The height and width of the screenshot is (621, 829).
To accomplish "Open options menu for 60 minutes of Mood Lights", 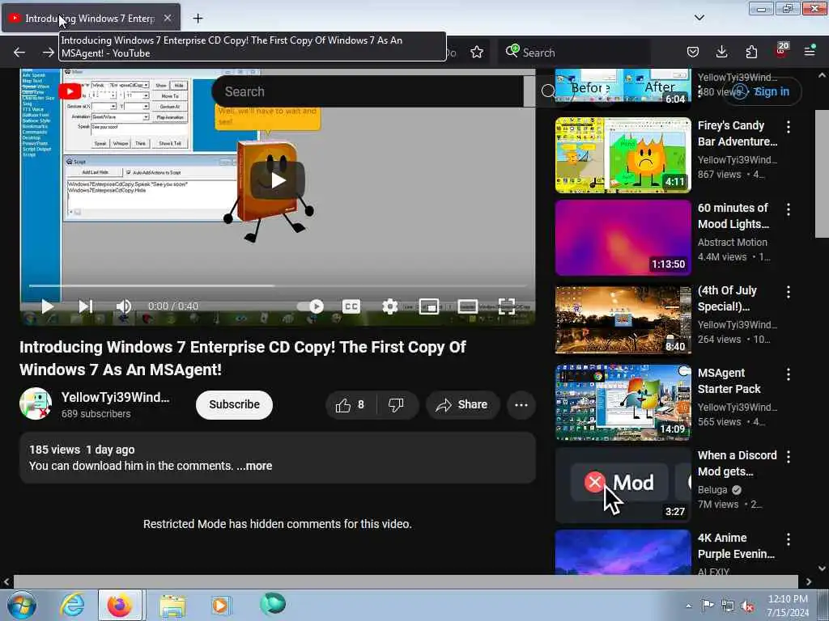I will [x=789, y=209].
